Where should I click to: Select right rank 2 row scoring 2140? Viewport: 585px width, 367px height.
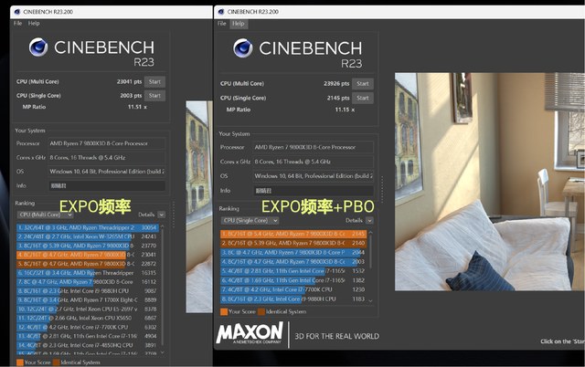pyautogui.click(x=293, y=244)
